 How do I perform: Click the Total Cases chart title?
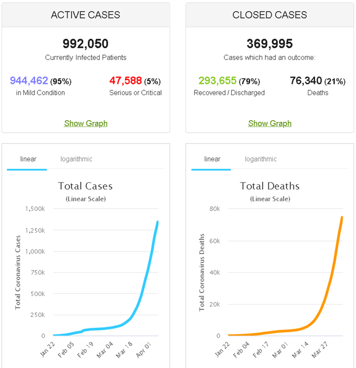[86, 186]
